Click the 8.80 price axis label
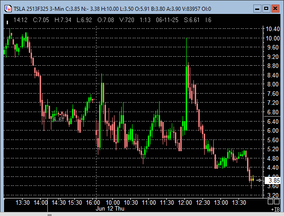Image resolution: width=284 pixels, height=216 pixels. point(273,66)
